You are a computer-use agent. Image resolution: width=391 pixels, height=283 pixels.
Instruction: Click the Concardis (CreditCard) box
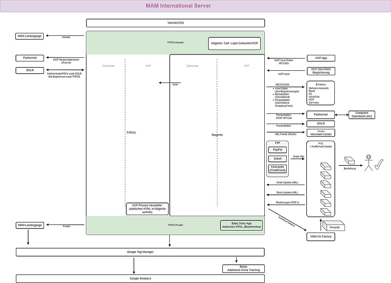tap(277, 168)
